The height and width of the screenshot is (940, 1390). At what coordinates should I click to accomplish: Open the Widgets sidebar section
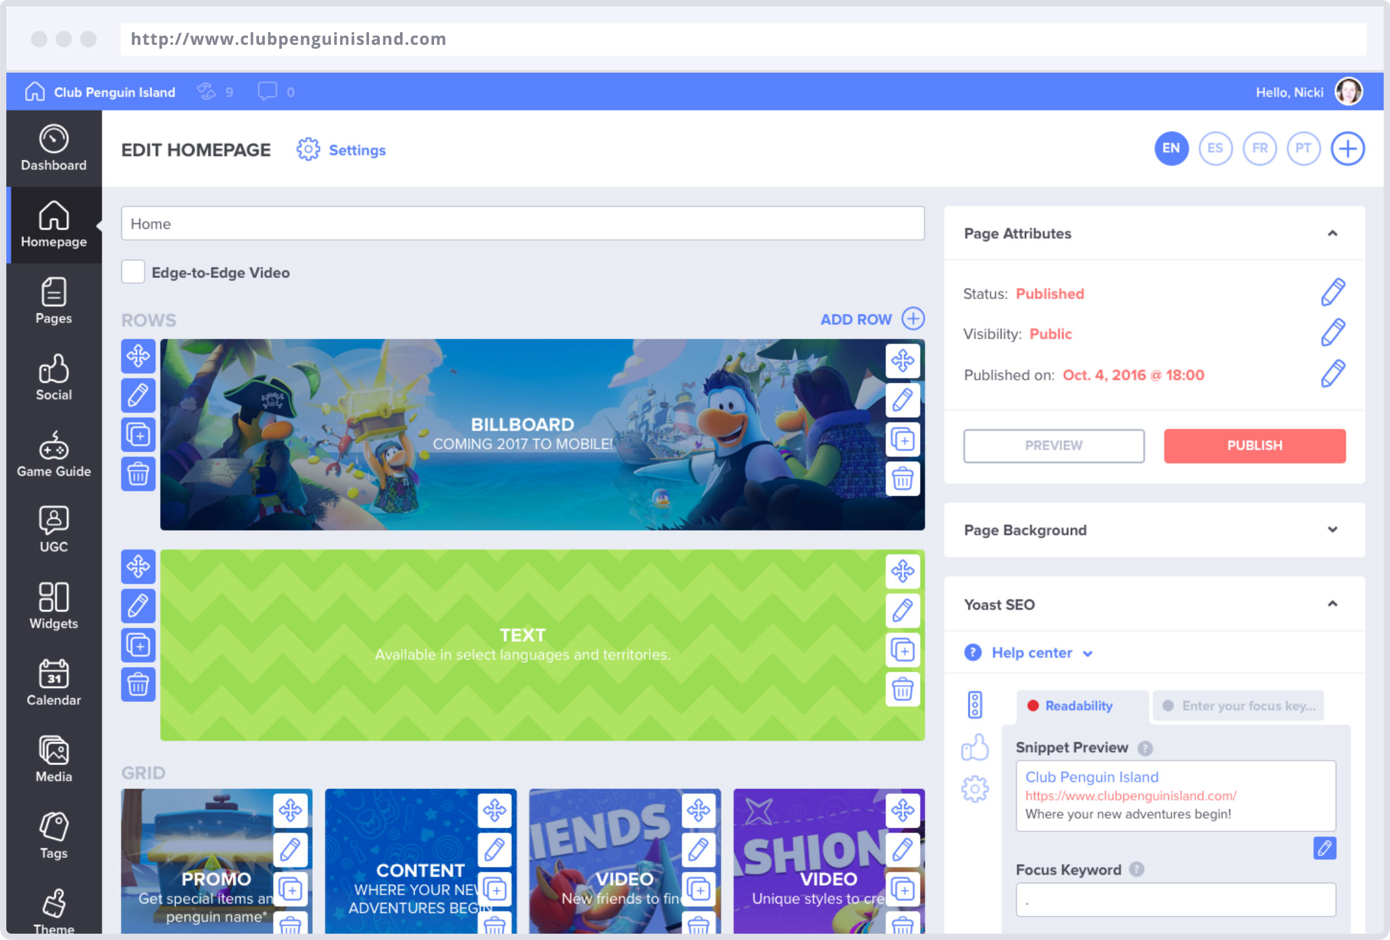pos(54,606)
